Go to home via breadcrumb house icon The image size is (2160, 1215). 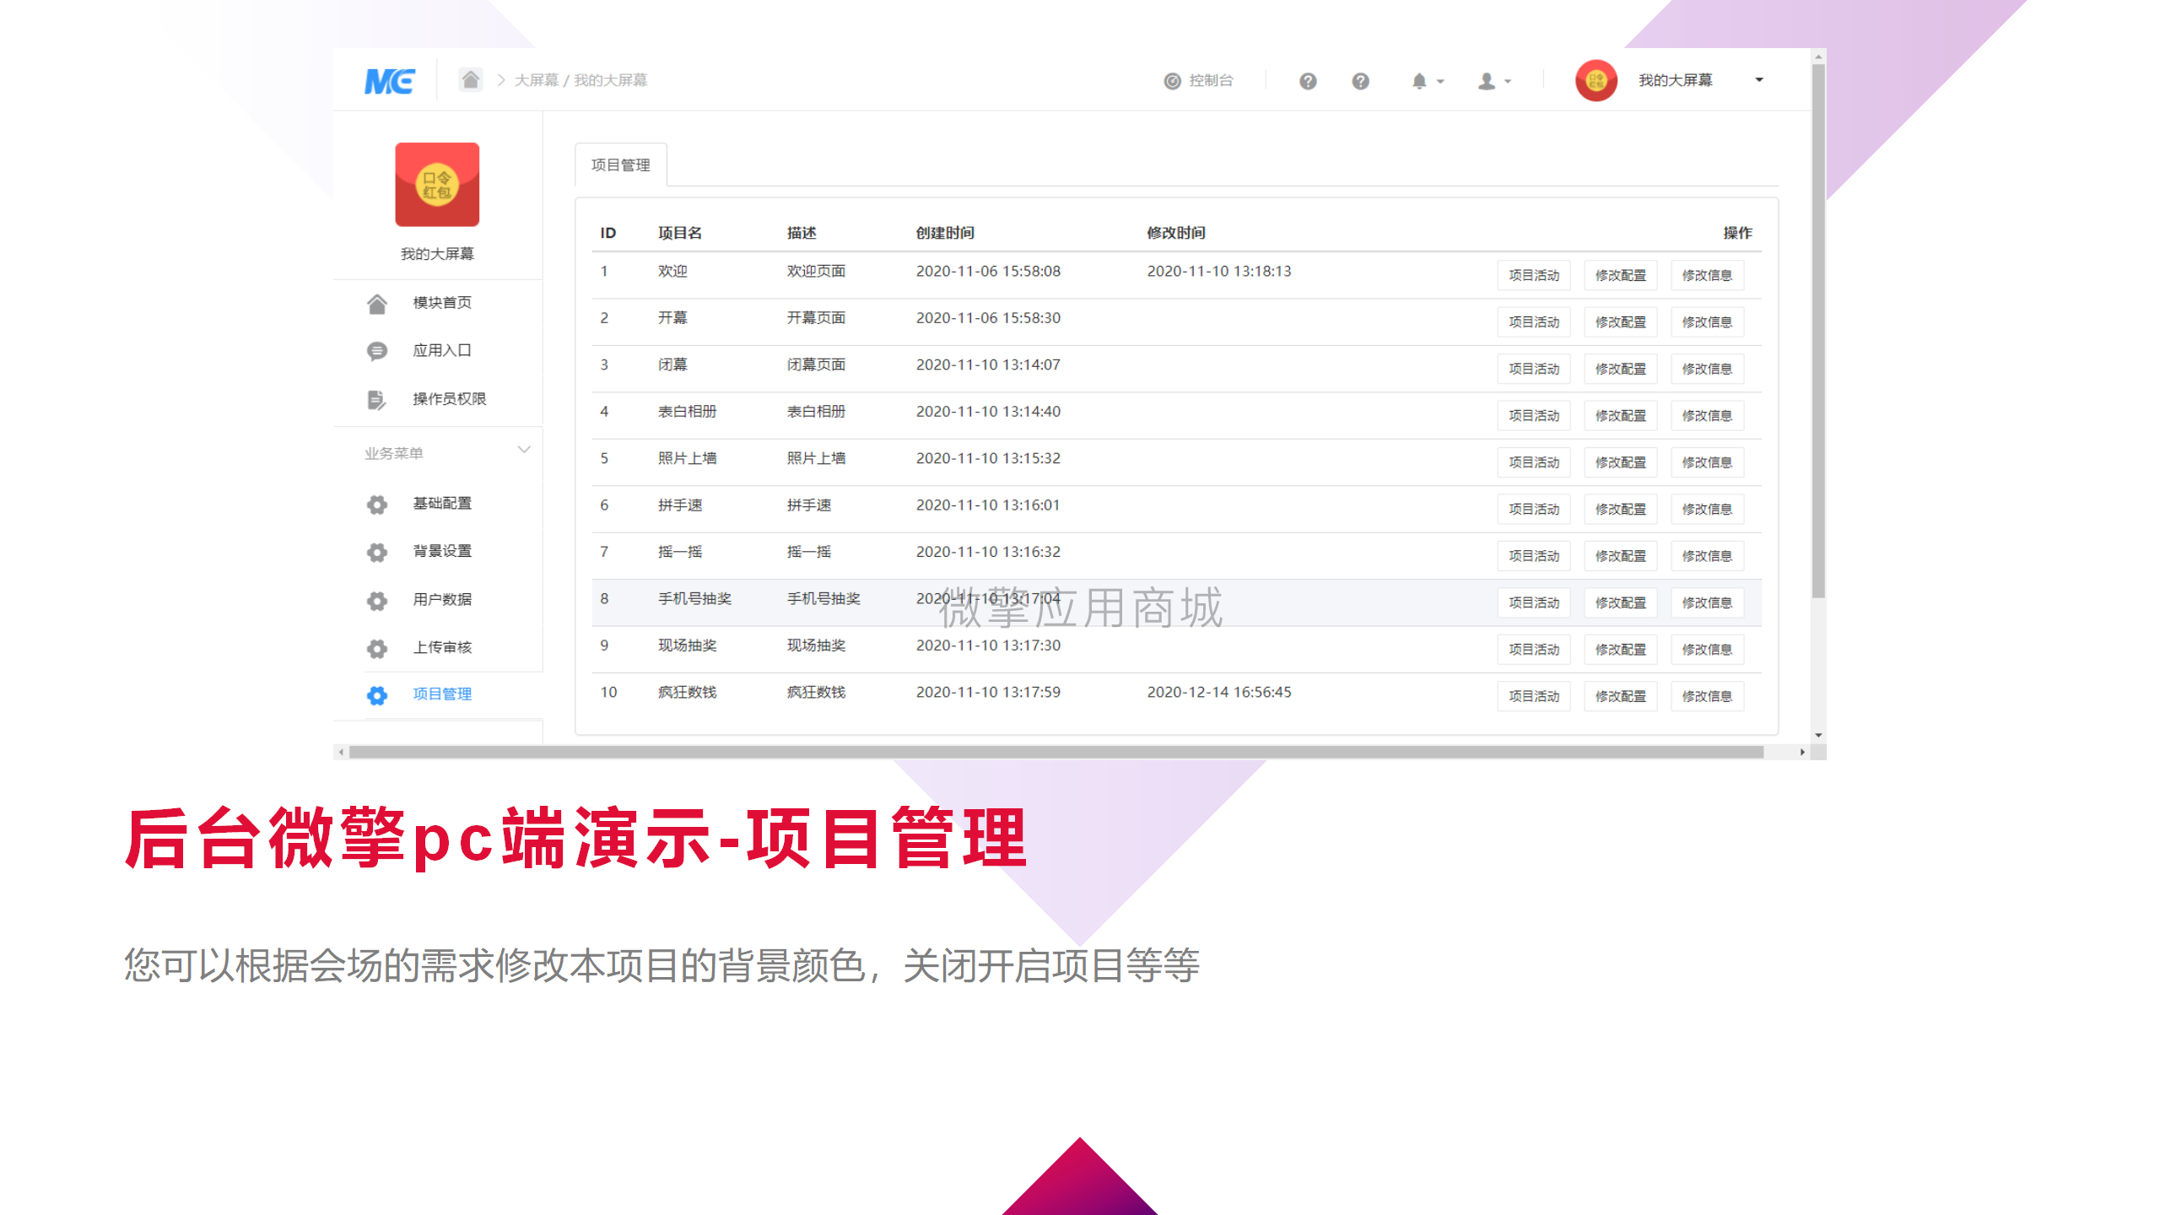coord(470,79)
